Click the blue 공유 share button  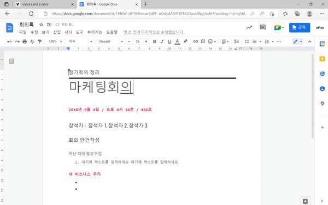click(300, 27)
